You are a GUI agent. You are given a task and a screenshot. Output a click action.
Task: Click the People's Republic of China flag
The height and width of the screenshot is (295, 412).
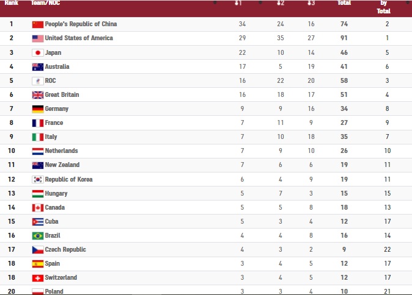(x=37, y=24)
